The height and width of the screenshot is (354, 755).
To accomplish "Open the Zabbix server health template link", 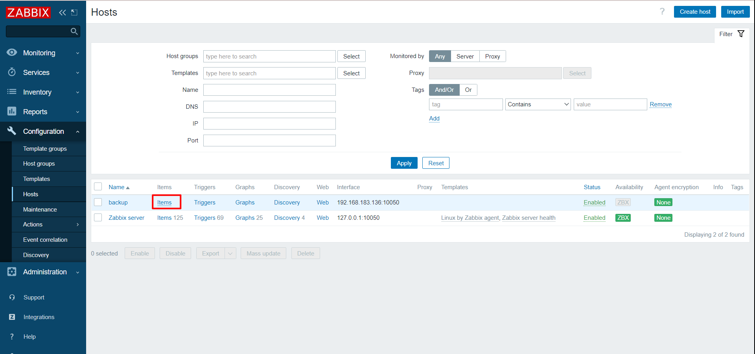I will (528, 218).
